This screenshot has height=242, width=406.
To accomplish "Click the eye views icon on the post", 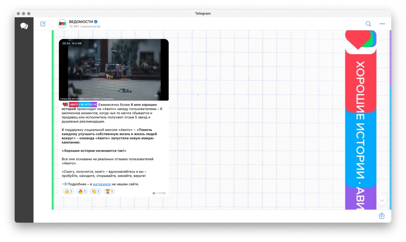I will tap(154, 193).
